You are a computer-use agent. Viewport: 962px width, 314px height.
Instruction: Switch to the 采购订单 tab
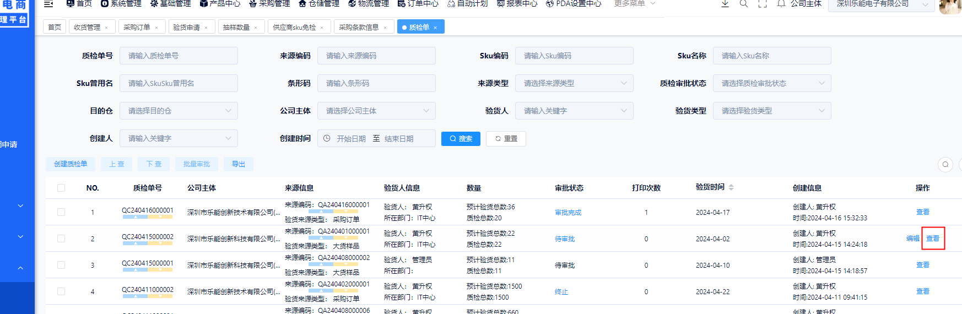(x=136, y=27)
